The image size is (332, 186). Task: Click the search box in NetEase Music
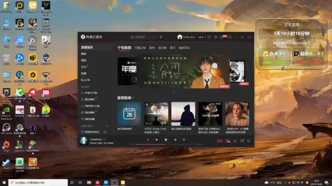(143, 37)
